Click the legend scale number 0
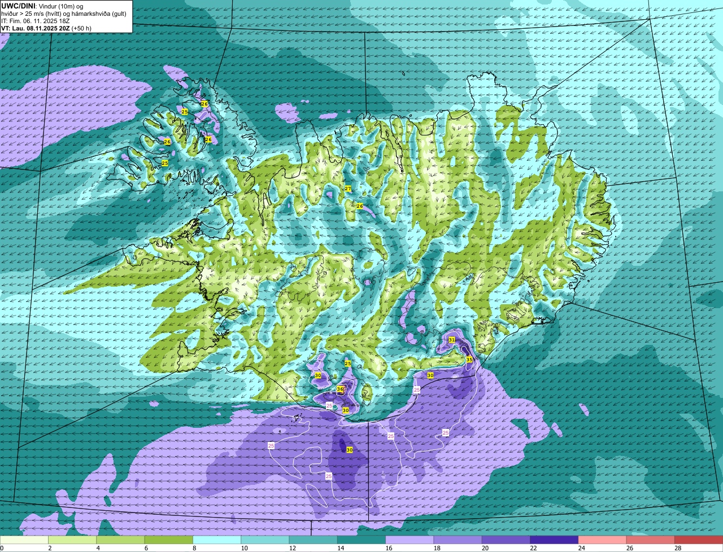Viewport: 723px width, 552px height. pyautogui.click(x=2, y=548)
